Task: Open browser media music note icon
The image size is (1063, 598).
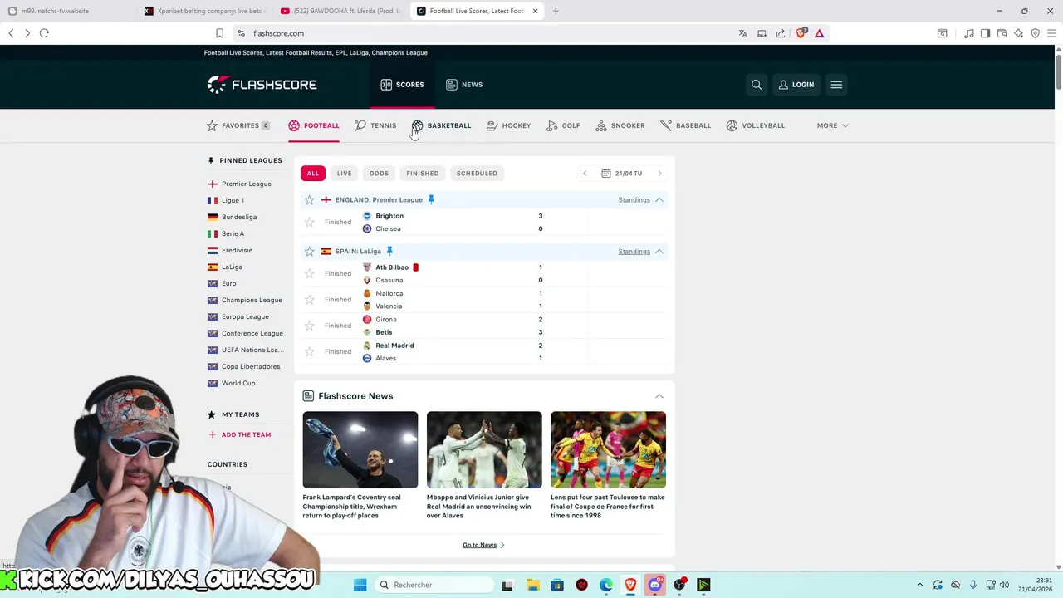Action: coord(968,33)
